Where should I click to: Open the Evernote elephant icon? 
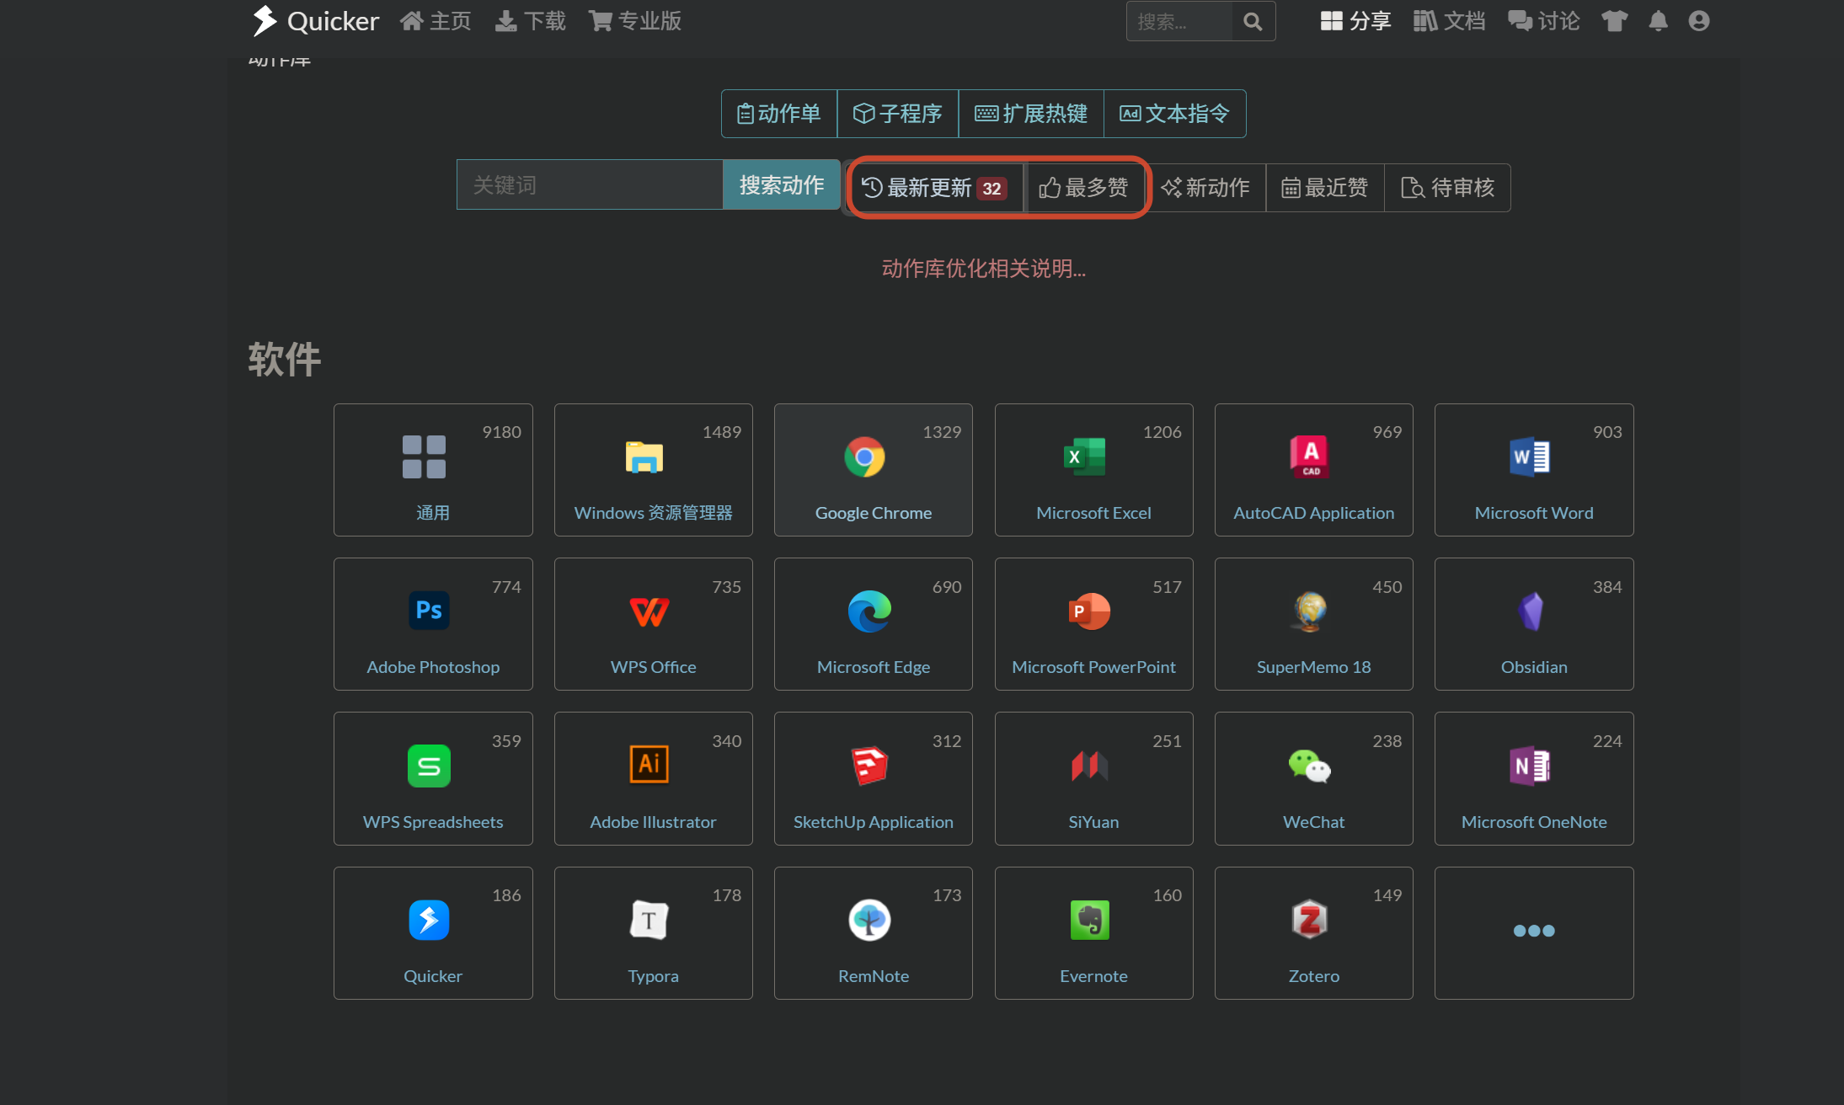[x=1089, y=920]
